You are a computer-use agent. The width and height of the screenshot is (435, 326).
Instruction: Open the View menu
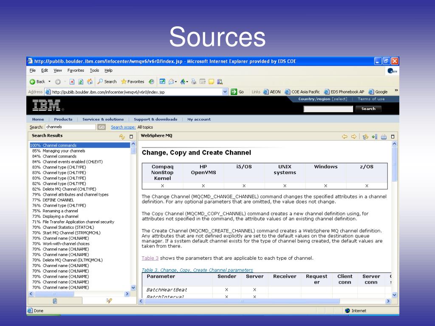[x=58, y=70]
